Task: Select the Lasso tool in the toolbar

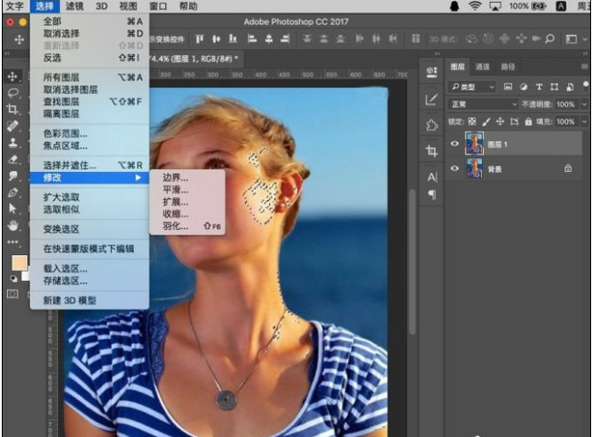Action: [13, 92]
